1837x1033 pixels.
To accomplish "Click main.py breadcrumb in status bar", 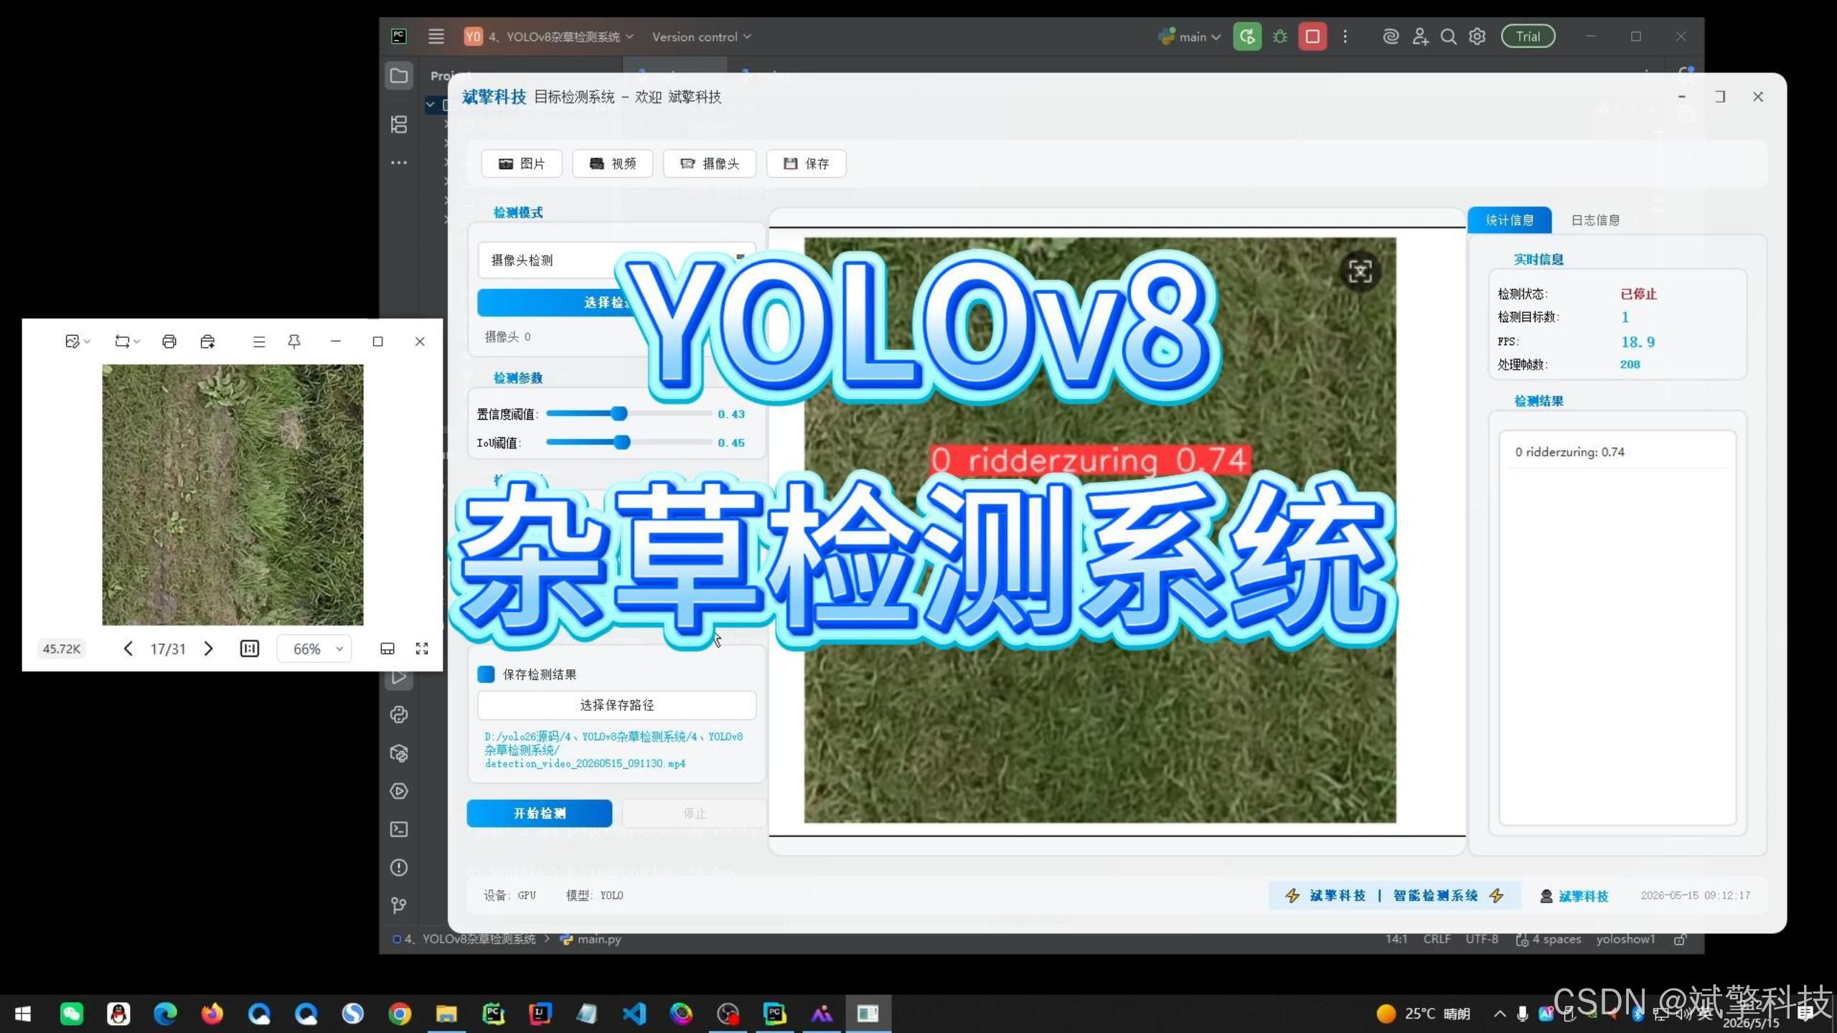I will pyautogui.click(x=591, y=939).
